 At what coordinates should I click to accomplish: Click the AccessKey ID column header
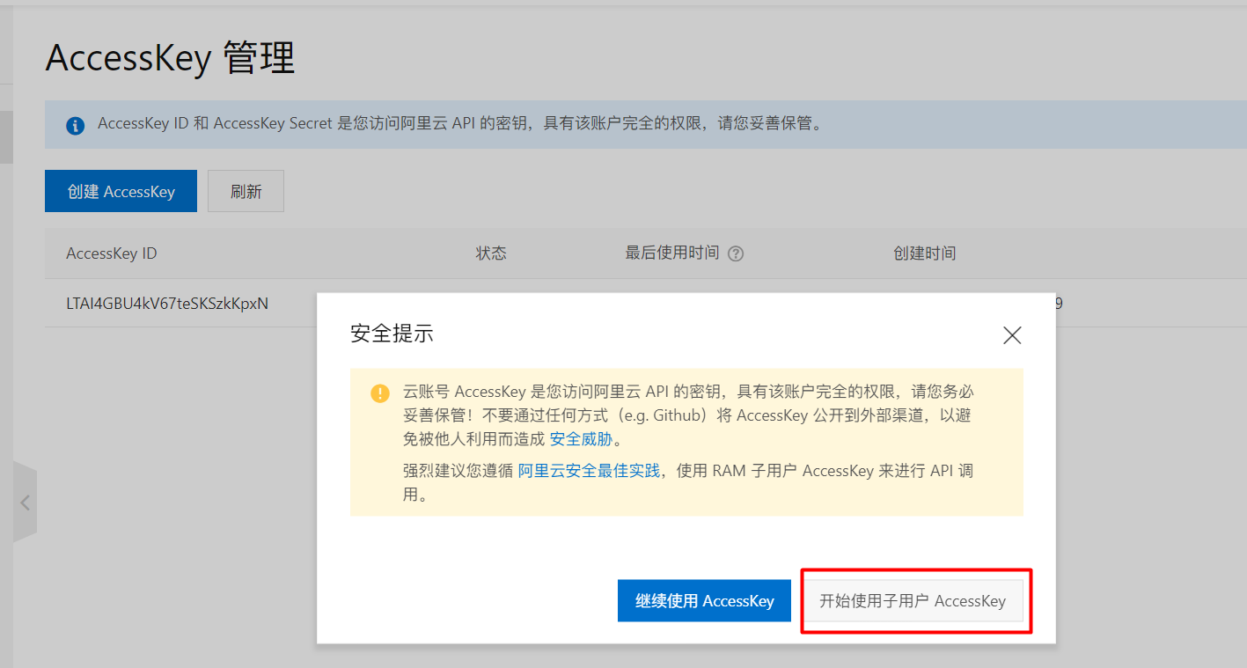point(112,253)
